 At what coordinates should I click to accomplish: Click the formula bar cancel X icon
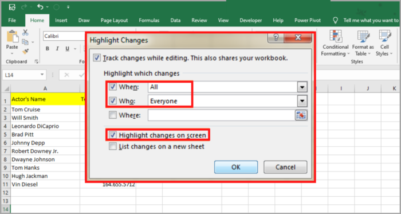pos(67,75)
